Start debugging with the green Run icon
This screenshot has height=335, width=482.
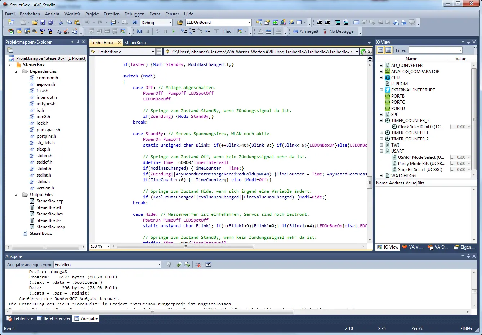[173, 31]
